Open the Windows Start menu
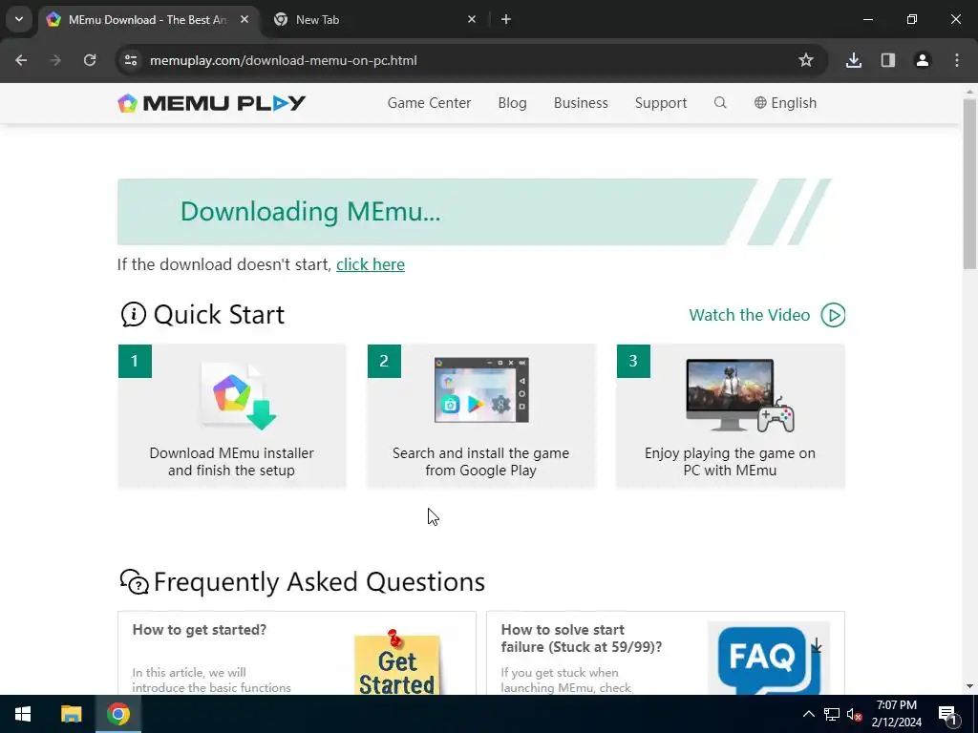 [23, 714]
